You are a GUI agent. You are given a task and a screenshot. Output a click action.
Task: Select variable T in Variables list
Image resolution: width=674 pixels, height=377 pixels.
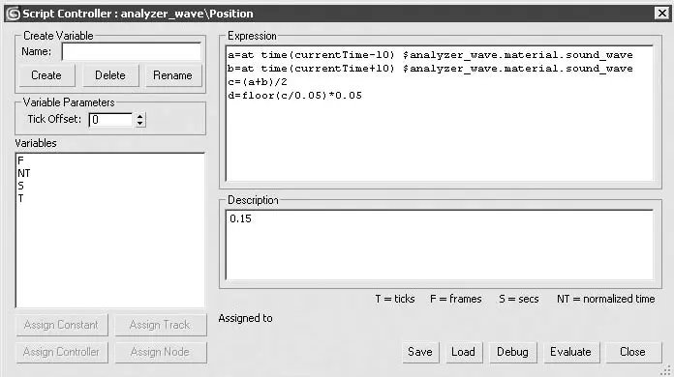[x=20, y=198]
